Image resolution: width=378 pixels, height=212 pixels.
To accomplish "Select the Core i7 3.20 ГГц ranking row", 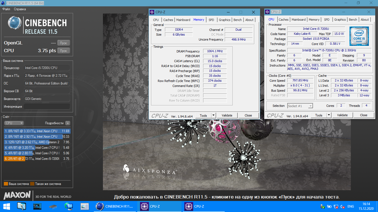I will pos(37,148).
